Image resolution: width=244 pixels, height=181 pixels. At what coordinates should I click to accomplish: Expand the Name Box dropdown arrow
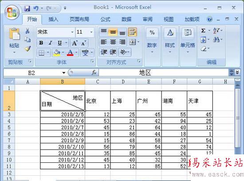pyautogui.click(x=63, y=73)
